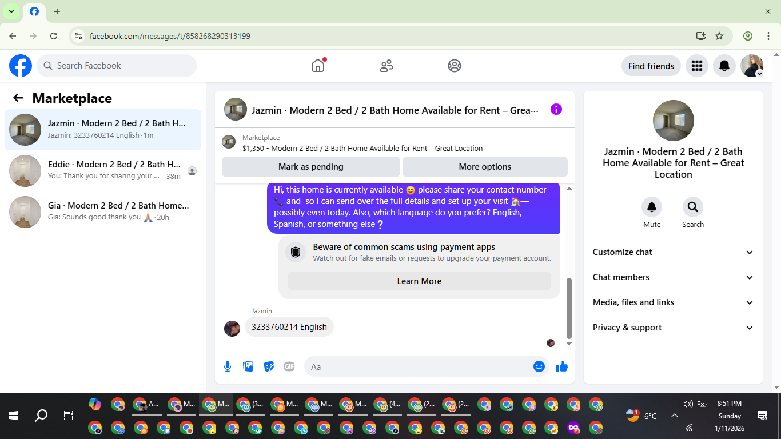
Task: Open the Friends icon in top navigation
Action: 386,66
